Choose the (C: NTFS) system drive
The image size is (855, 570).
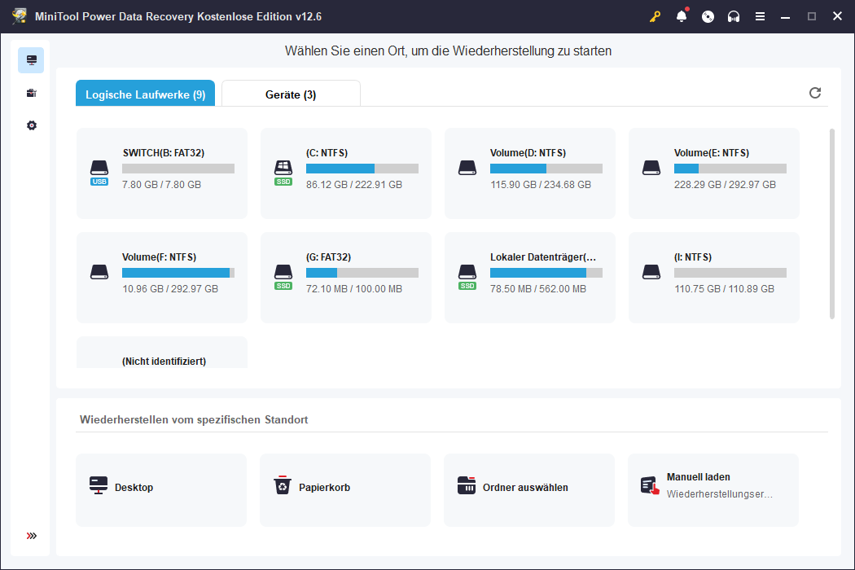346,173
